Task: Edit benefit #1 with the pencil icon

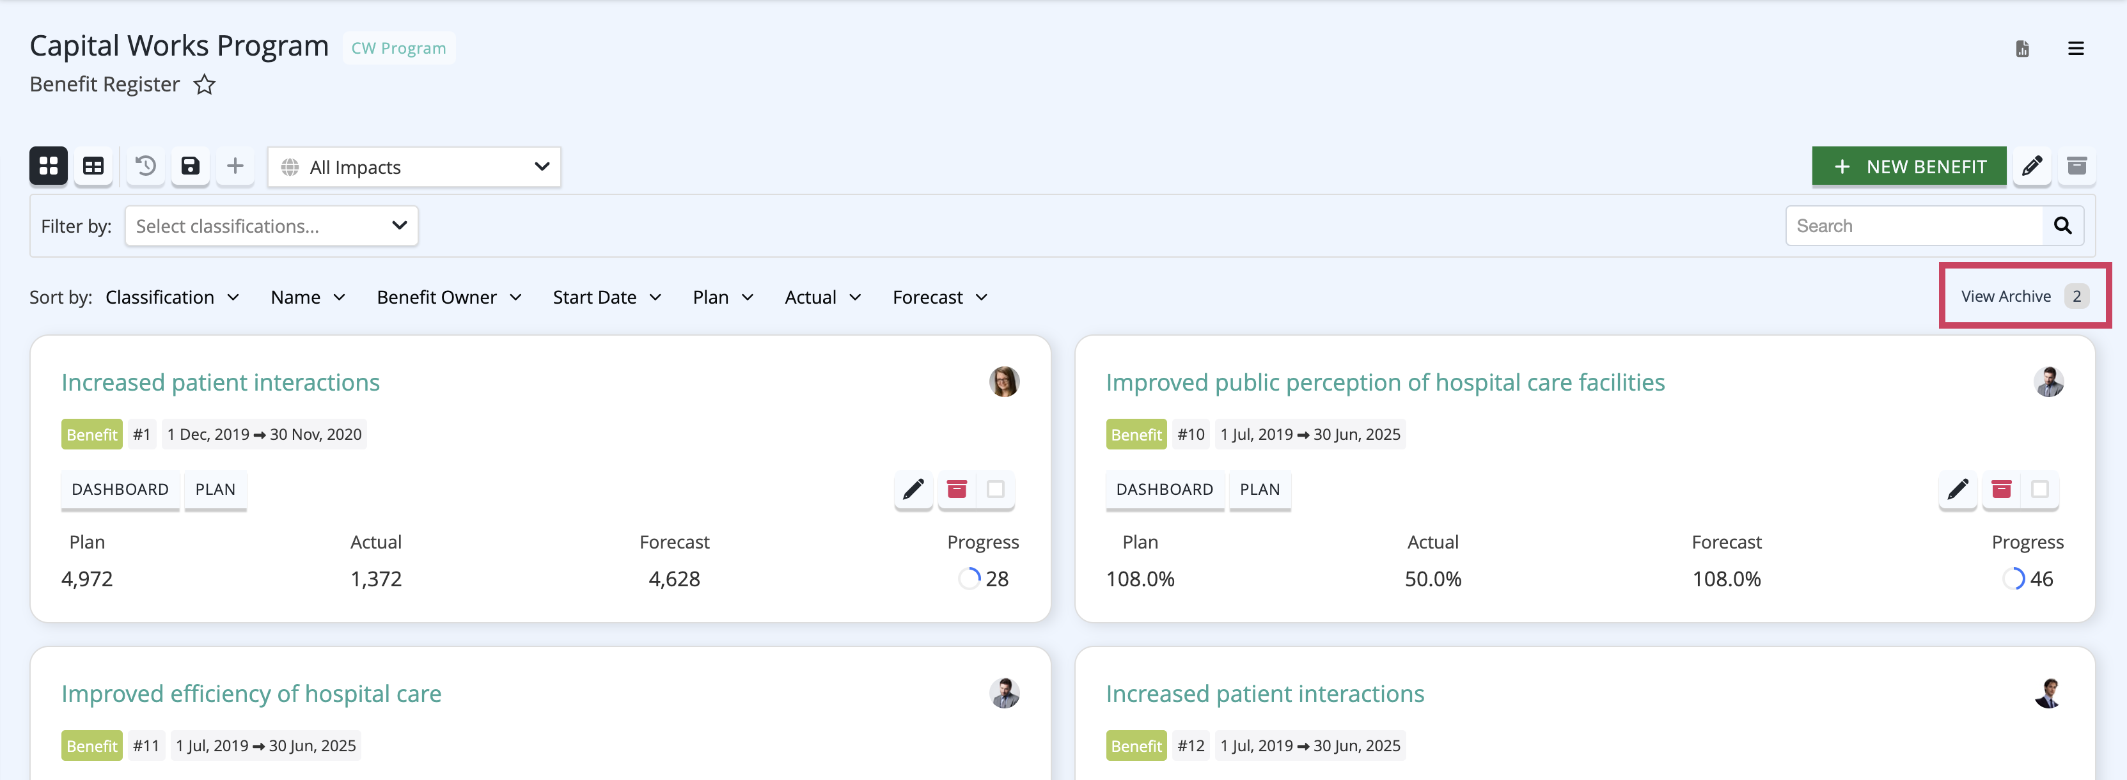Action: (913, 490)
